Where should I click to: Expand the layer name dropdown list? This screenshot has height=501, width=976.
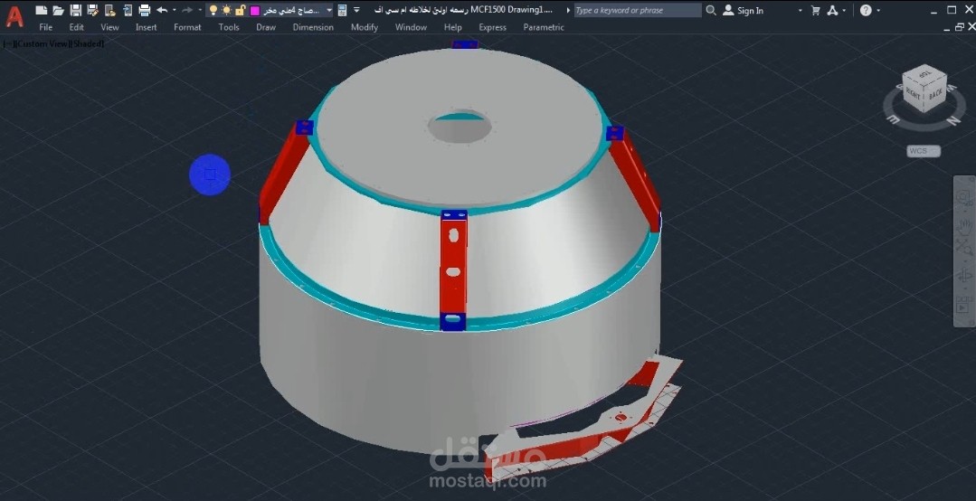329,11
